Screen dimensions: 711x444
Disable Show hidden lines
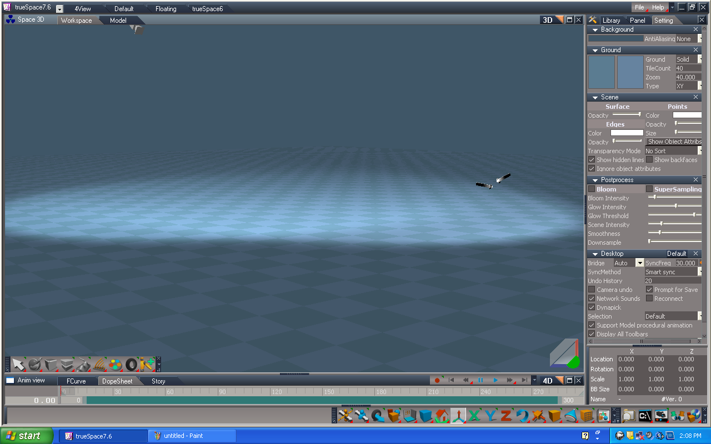(x=591, y=159)
